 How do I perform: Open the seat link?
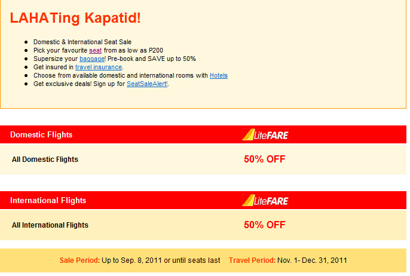pos(95,50)
